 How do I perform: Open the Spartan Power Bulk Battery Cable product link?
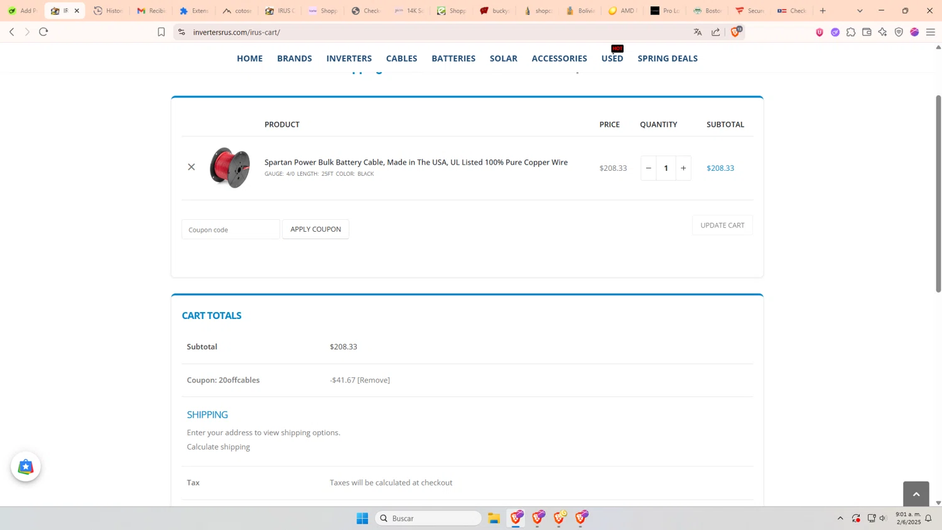coord(416,162)
